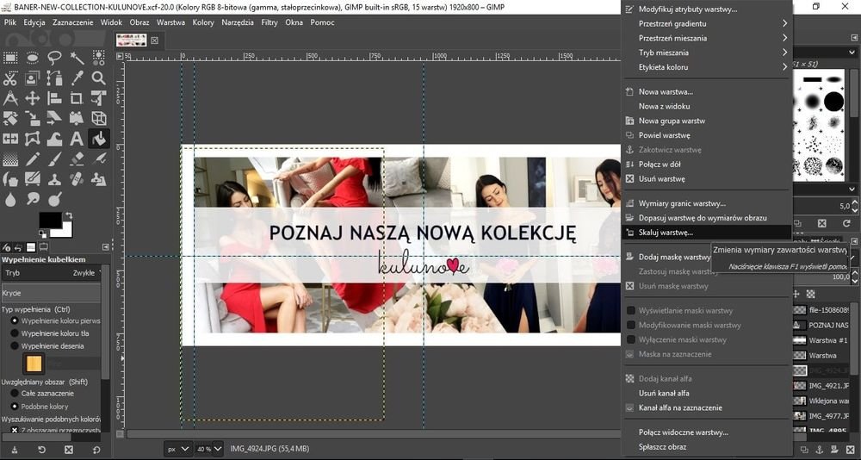Click the image tab thumbnail above canvas

(132, 40)
